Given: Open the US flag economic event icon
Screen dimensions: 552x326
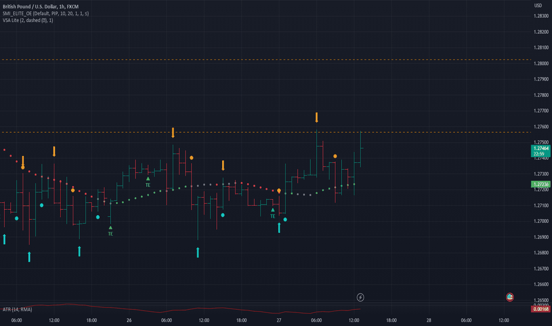Looking at the screenshot, I should point(509,297).
